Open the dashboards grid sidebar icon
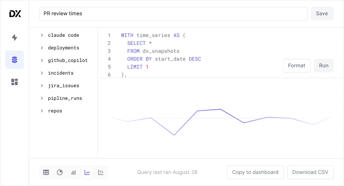Image resolution: width=344 pixels, height=186 pixels. pyautogui.click(x=14, y=82)
